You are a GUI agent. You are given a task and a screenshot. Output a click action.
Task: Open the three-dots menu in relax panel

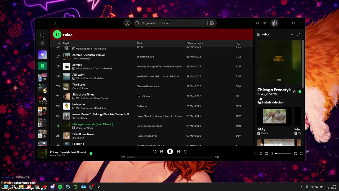(x=291, y=34)
